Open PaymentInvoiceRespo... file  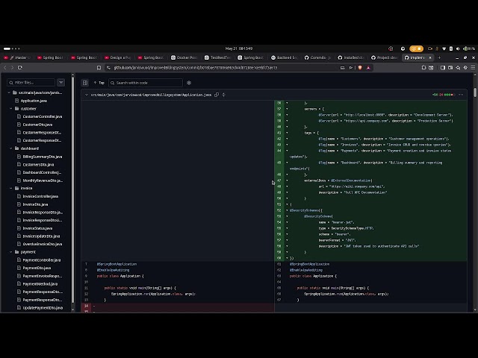[43, 276]
